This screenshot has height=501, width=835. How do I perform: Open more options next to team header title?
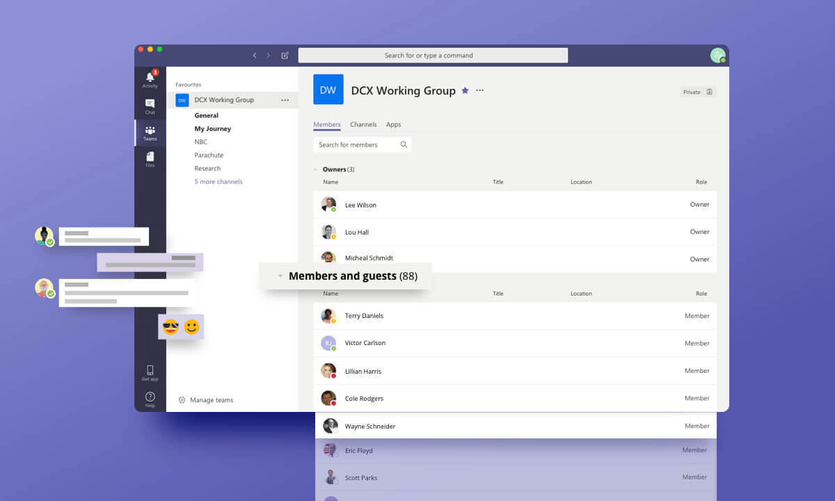(x=479, y=90)
